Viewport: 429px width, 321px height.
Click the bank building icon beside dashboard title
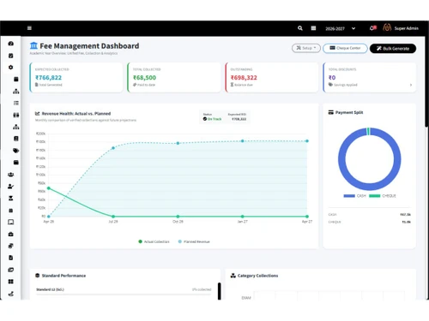(33, 45)
